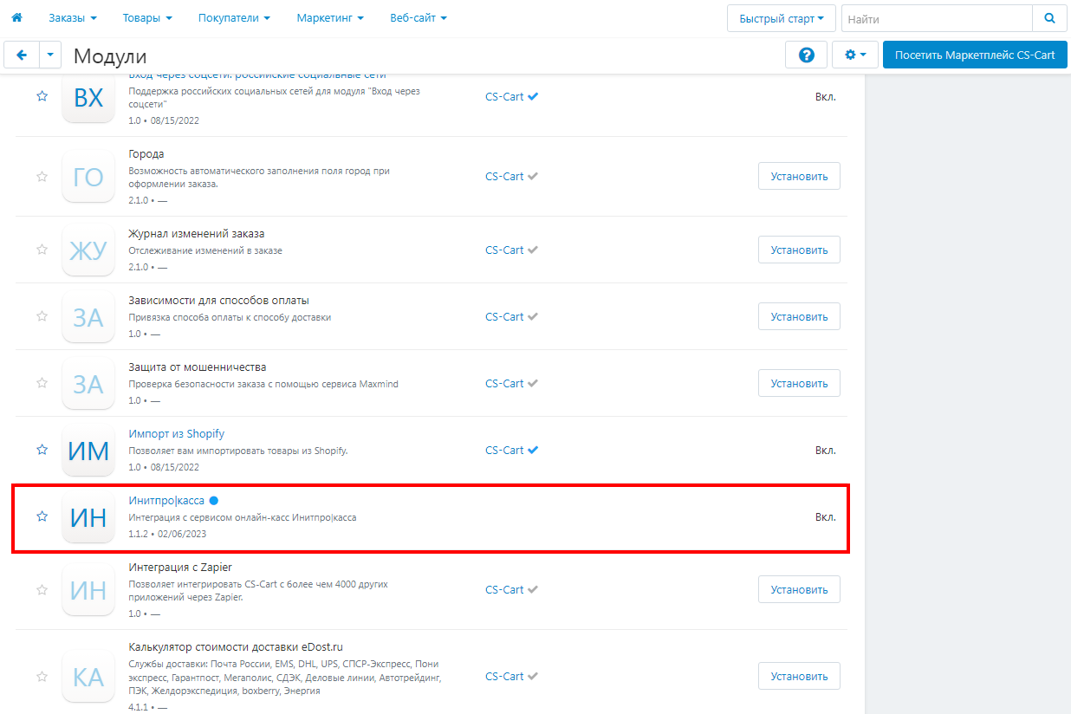Click the verified checkmark in Импорт из Shopify row
The height and width of the screenshot is (714, 1071).
pyautogui.click(x=533, y=450)
